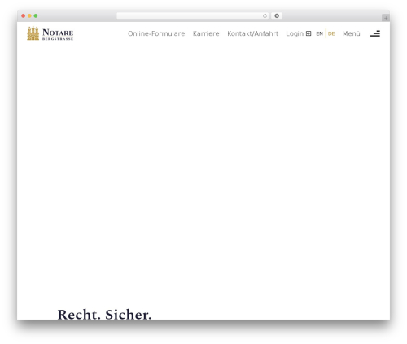The height and width of the screenshot is (344, 407).
Task: Click the Notare Bergstrasse logo
Action: [50, 33]
